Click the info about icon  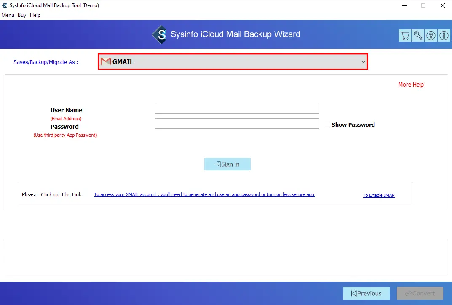(x=444, y=35)
